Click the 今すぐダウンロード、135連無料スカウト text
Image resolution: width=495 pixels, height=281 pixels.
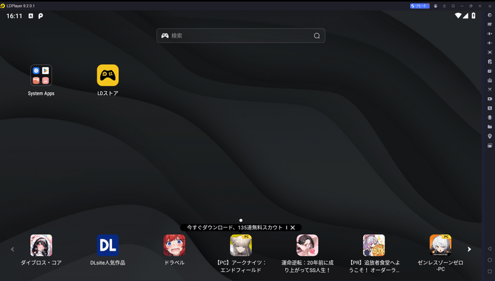click(235, 227)
